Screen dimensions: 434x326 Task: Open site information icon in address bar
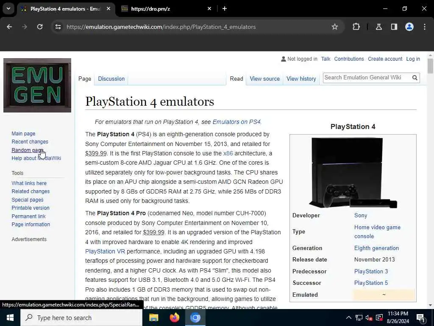pos(58,27)
